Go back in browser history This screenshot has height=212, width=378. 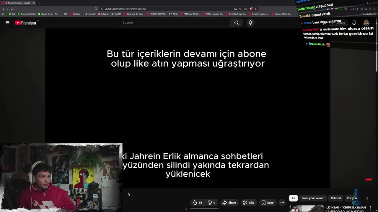3,9
